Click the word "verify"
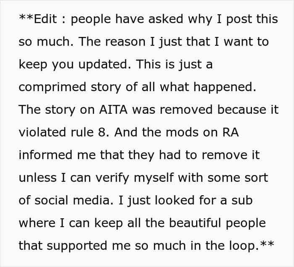The height and width of the screenshot is (267, 294). (x=112, y=178)
